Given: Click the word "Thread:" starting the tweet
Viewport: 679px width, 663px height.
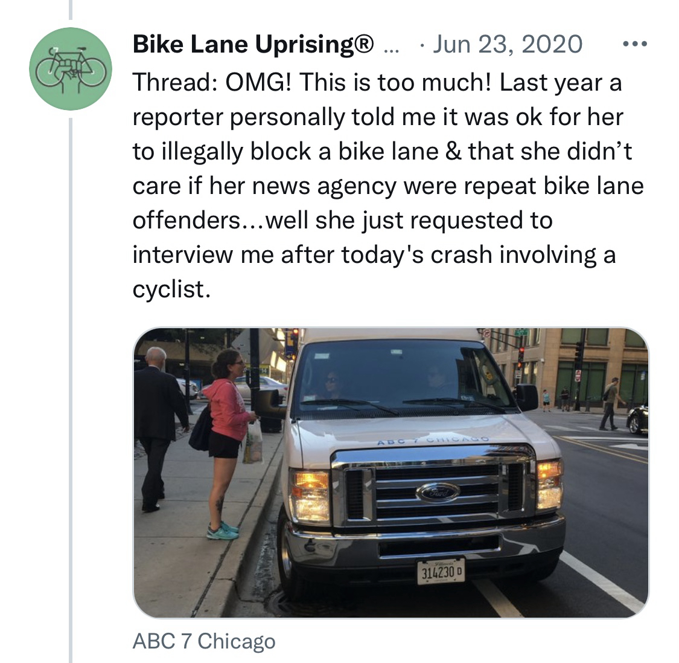Looking at the screenshot, I should 175,82.
